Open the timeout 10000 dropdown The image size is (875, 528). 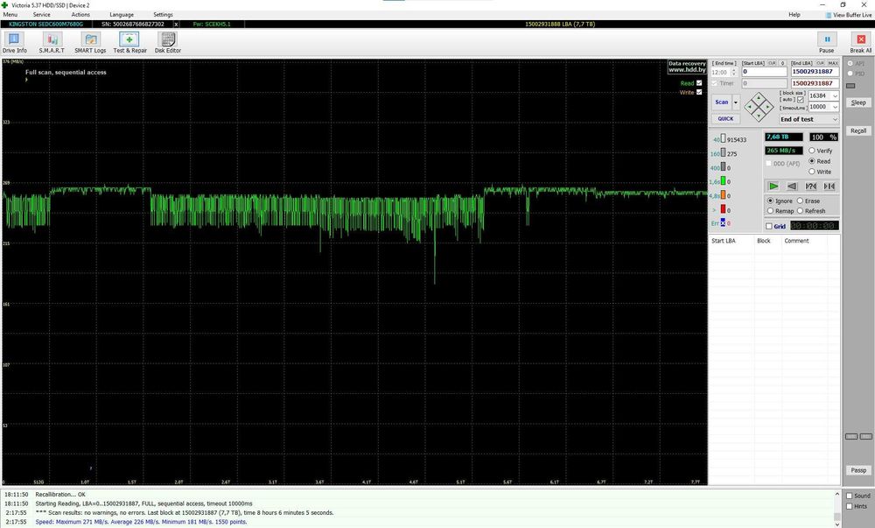click(835, 107)
